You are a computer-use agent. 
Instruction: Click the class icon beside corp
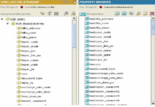(19, 74)
